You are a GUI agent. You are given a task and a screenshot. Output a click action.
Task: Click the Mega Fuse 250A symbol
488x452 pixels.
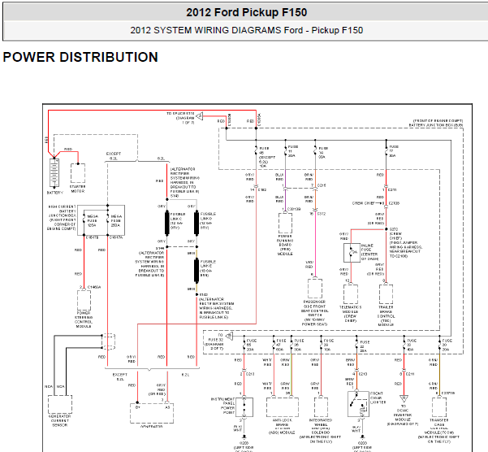pos(108,218)
